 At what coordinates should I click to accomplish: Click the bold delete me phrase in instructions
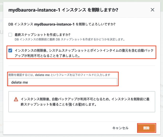42,75
